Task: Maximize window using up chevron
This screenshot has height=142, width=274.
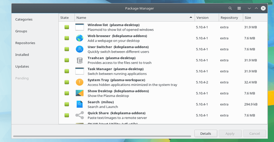Action: point(256,8)
